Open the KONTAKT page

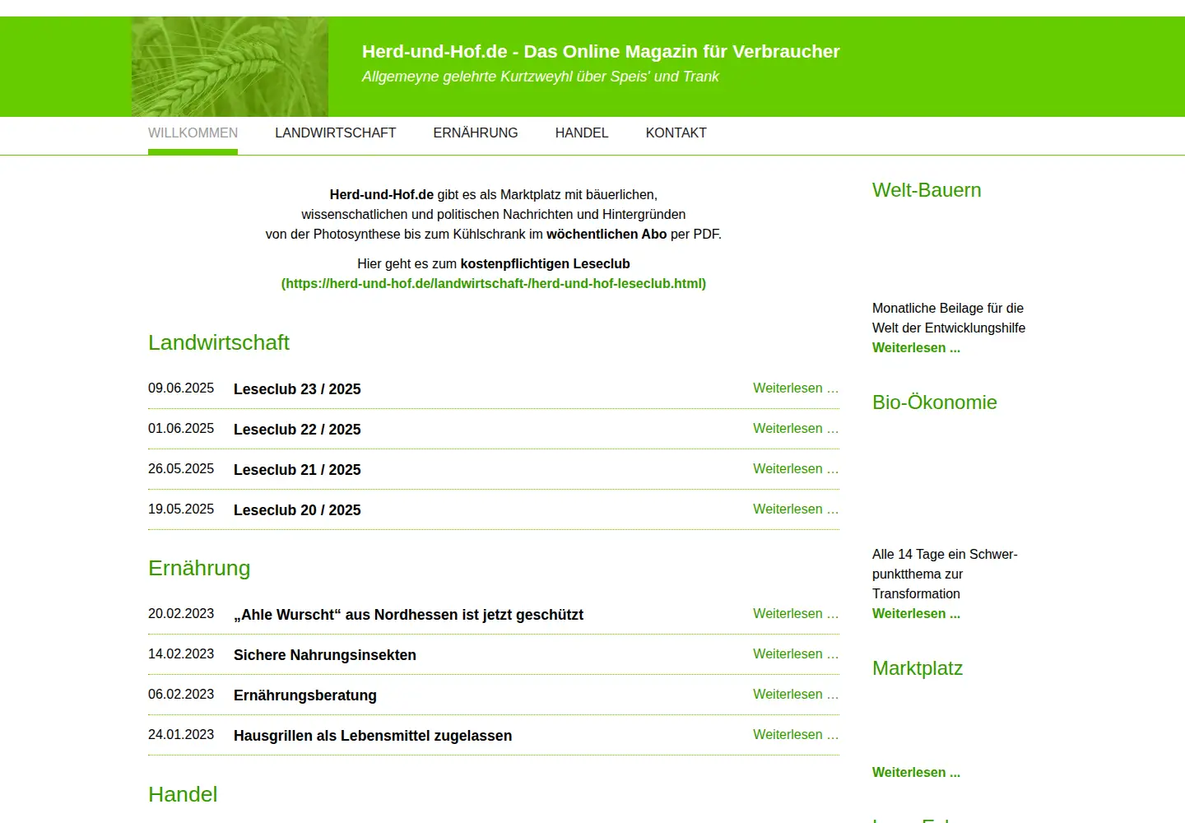[x=676, y=133]
